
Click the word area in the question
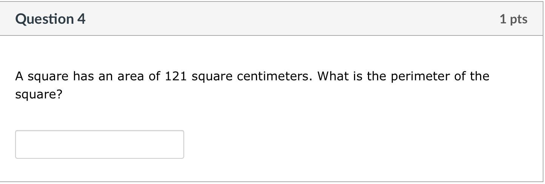pos(131,77)
